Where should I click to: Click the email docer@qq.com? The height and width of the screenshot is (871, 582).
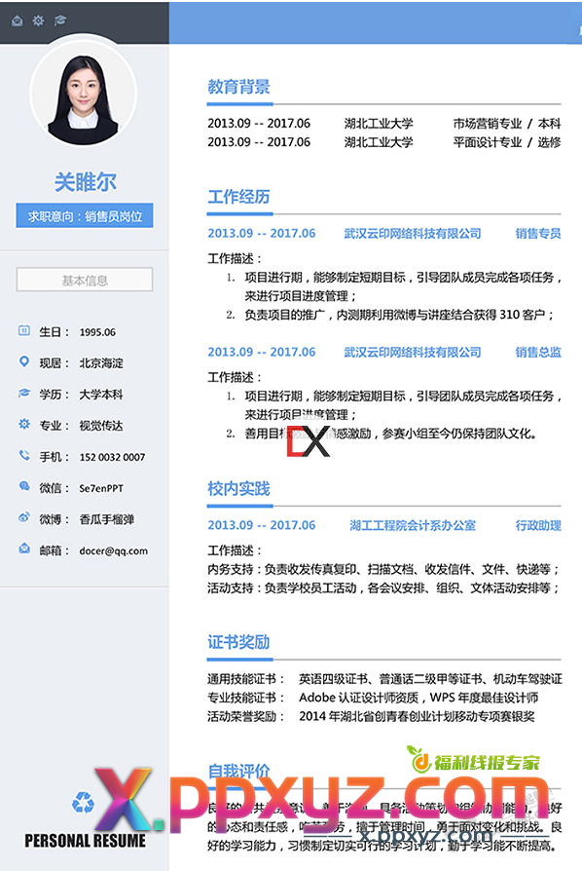pos(114,551)
